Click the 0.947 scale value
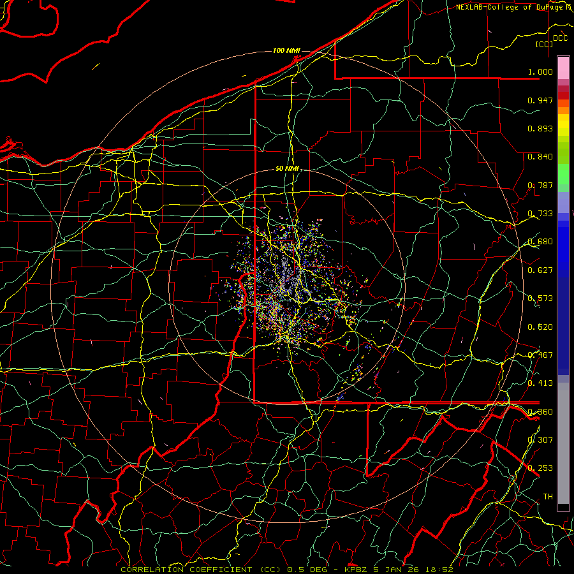 click(x=540, y=100)
